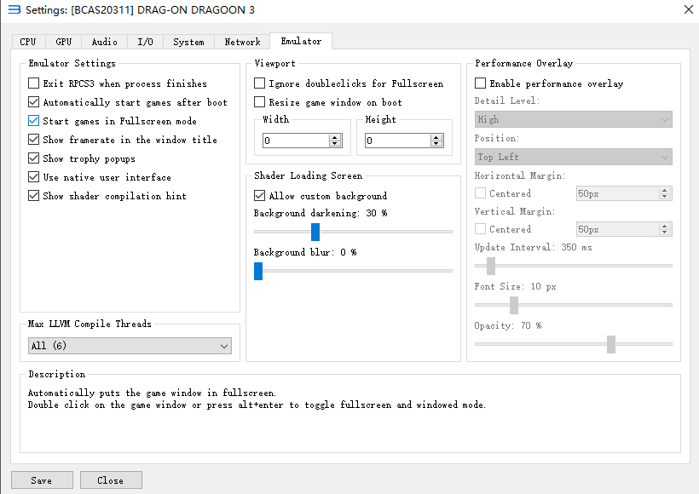Click the Update Interval slider handle
This screenshot has width=699, height=494.
click(x=491, y=266)
